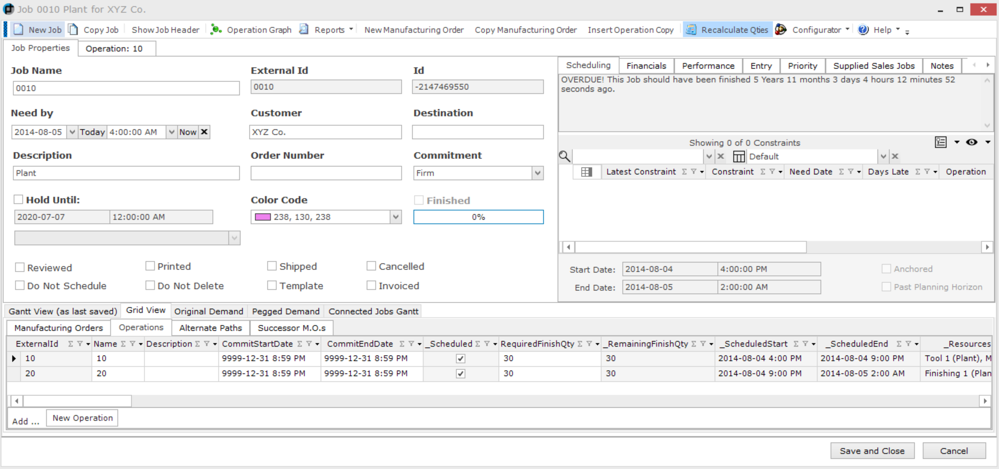Screen dimensions: 999x469
Task: Click the Save and Close button
Action: coord(872,450)
